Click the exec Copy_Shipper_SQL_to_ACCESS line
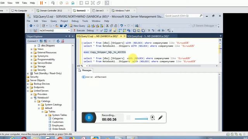The width and height of the screenshot is (248, 139). coord(105,52)
